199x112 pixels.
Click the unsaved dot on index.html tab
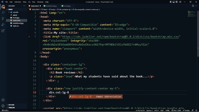(40, 6)
